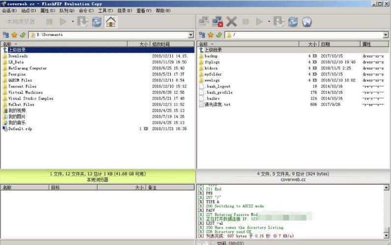The height and width of the screenshot is (245, 391).
Task: Open the remote path dropdown
Action: coord(385,35)
